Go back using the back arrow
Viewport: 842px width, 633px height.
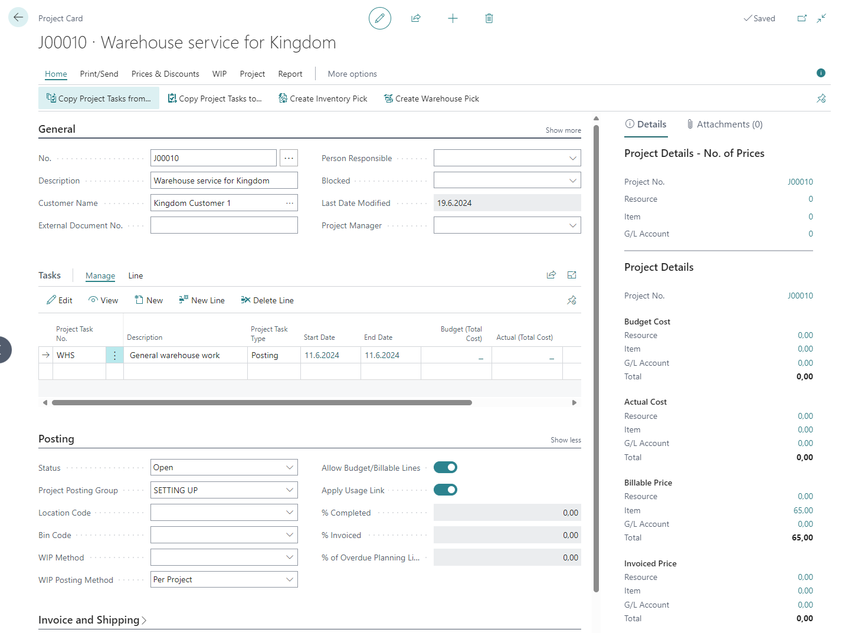pos(18,18)
